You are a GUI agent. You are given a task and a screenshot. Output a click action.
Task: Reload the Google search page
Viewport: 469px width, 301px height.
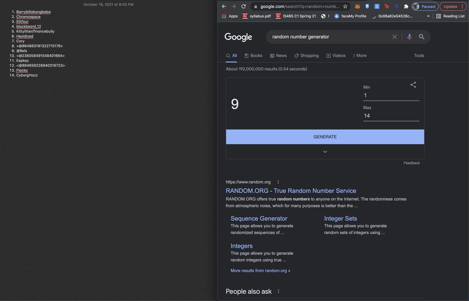point(243,6)
